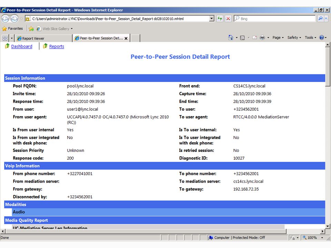Viewport: 331px width, 248px height.
Task: Click the Response code value 200
Action: (70, 158)
